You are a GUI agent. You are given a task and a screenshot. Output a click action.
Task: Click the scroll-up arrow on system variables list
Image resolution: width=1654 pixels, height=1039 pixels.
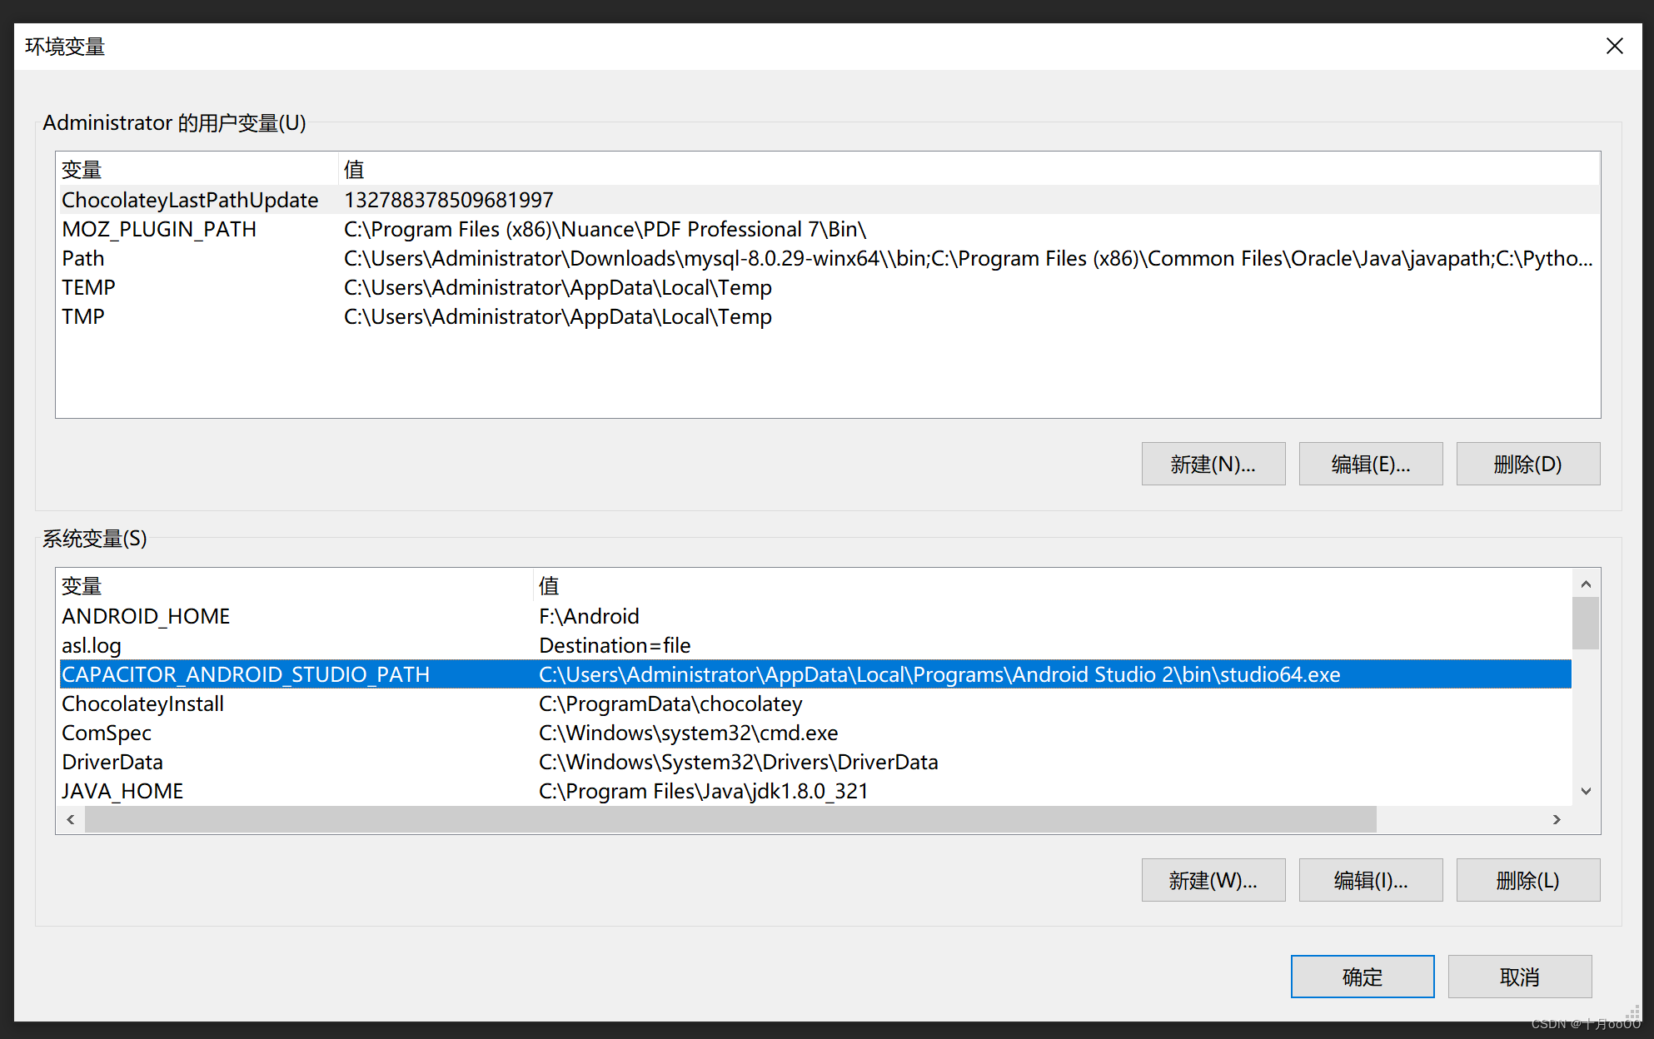(x=1586, y=584)
